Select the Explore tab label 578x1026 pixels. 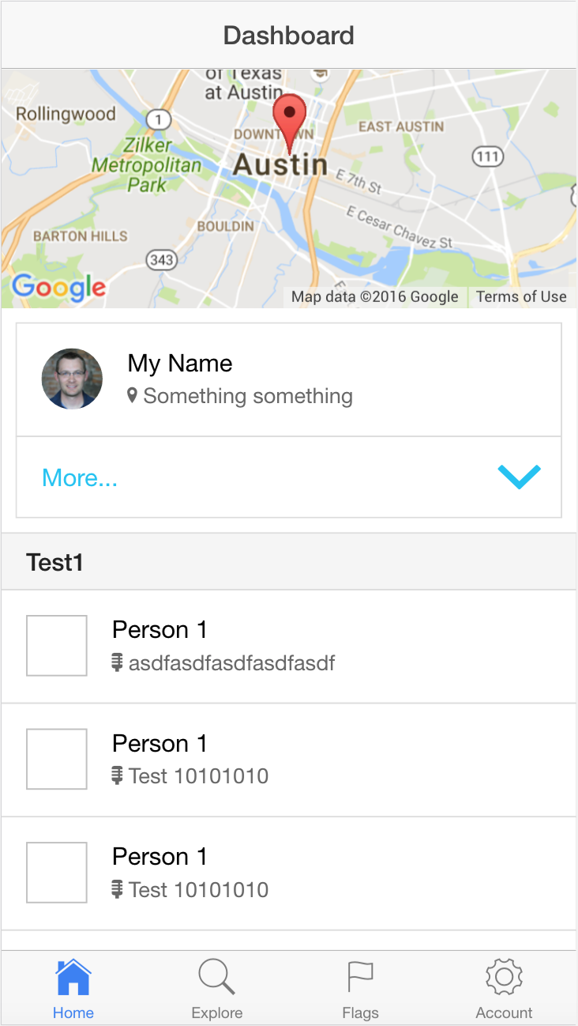pos(216,1013)
